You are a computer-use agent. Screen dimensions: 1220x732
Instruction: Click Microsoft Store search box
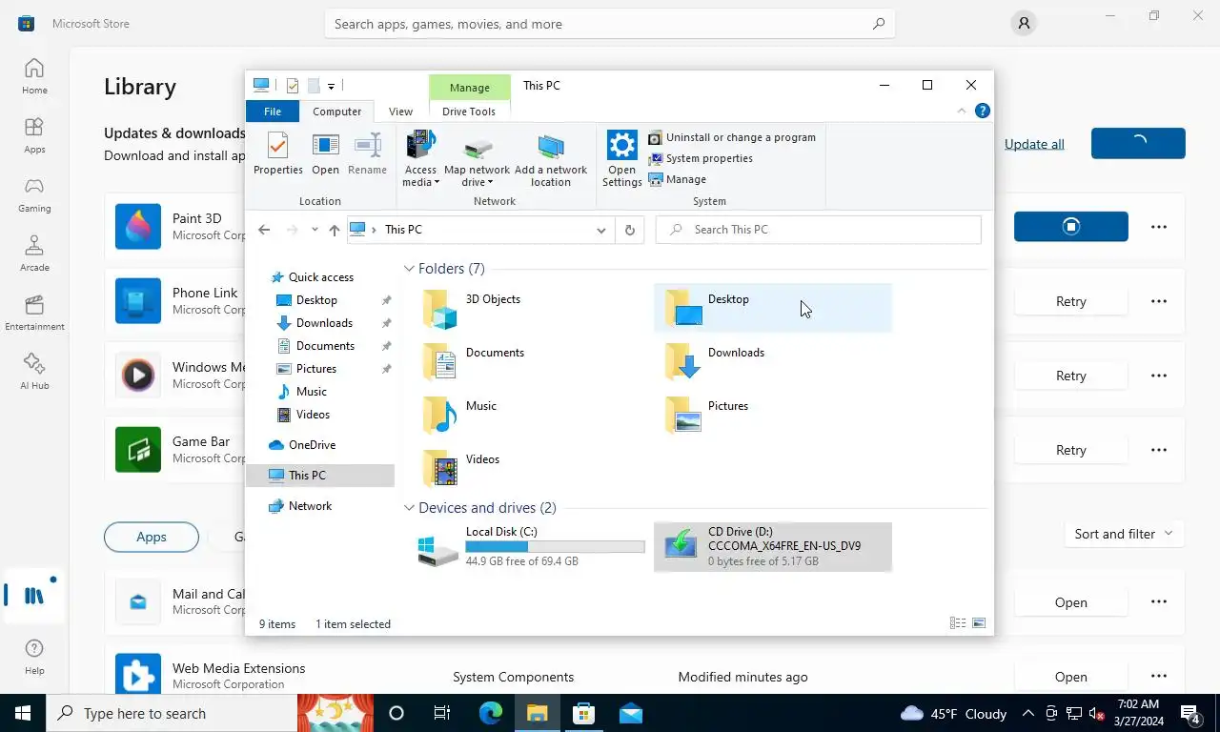click(x=610, y=24)
